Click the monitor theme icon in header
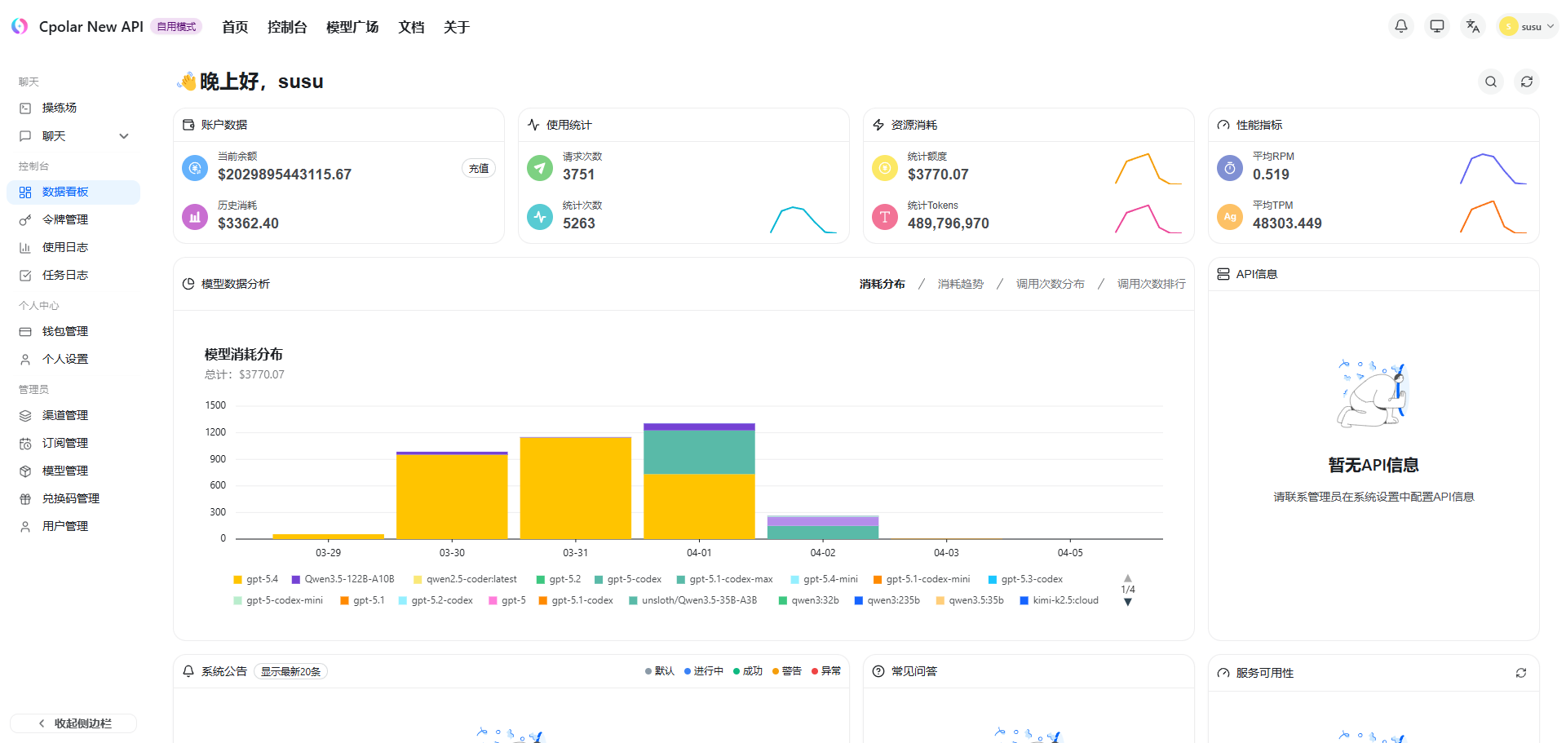This screenshot has width=1566, height=743. [x=1436, y=26]
